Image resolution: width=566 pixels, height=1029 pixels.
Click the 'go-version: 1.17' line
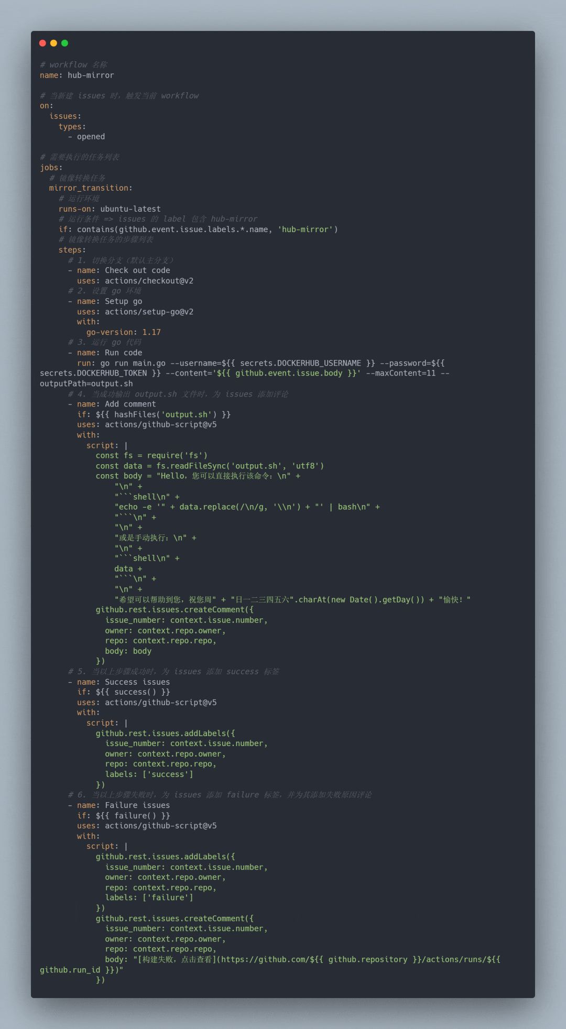(124, 332)
